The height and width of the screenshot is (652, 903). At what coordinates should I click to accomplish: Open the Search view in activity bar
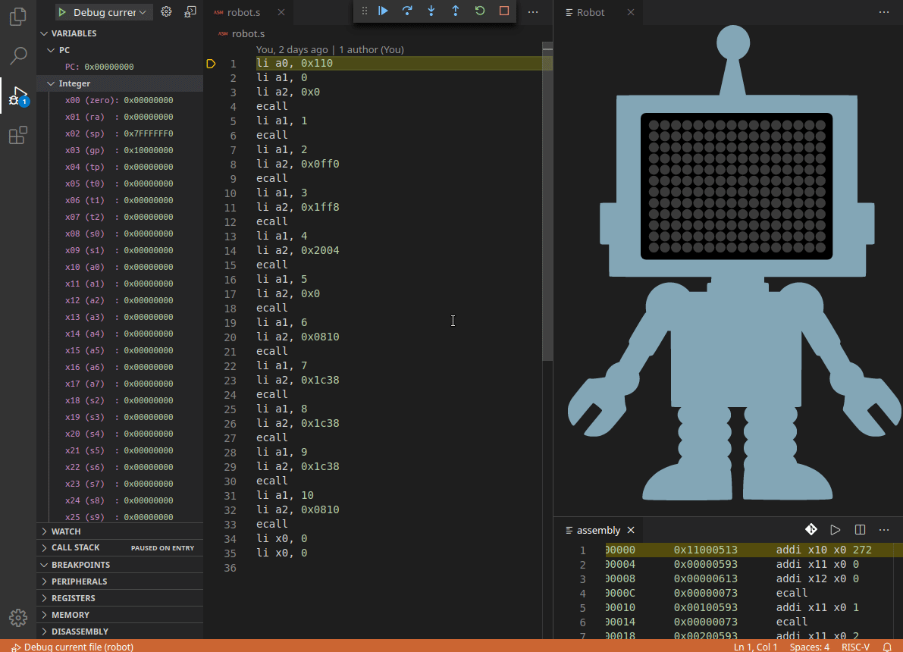pos(18,56)
